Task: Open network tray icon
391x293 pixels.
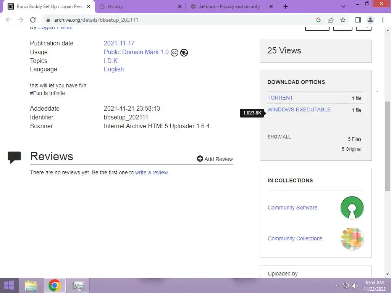Action: (346, 285)
